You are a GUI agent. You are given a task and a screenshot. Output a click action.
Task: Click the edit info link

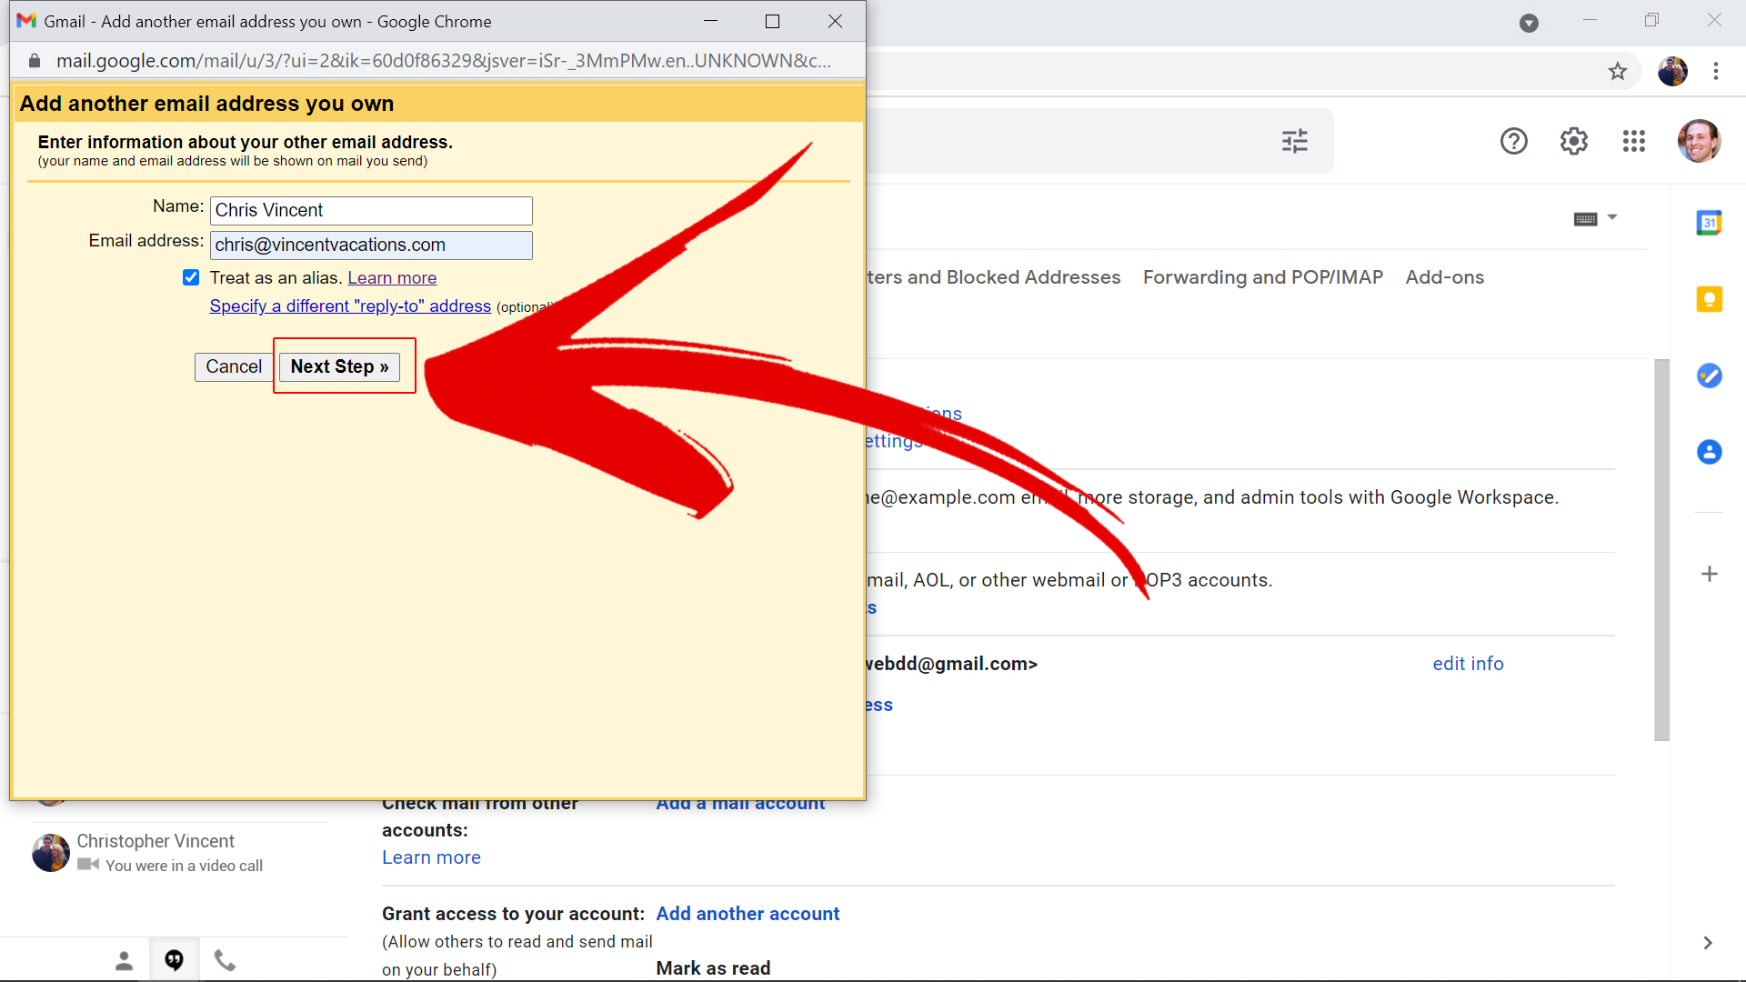1468,664
